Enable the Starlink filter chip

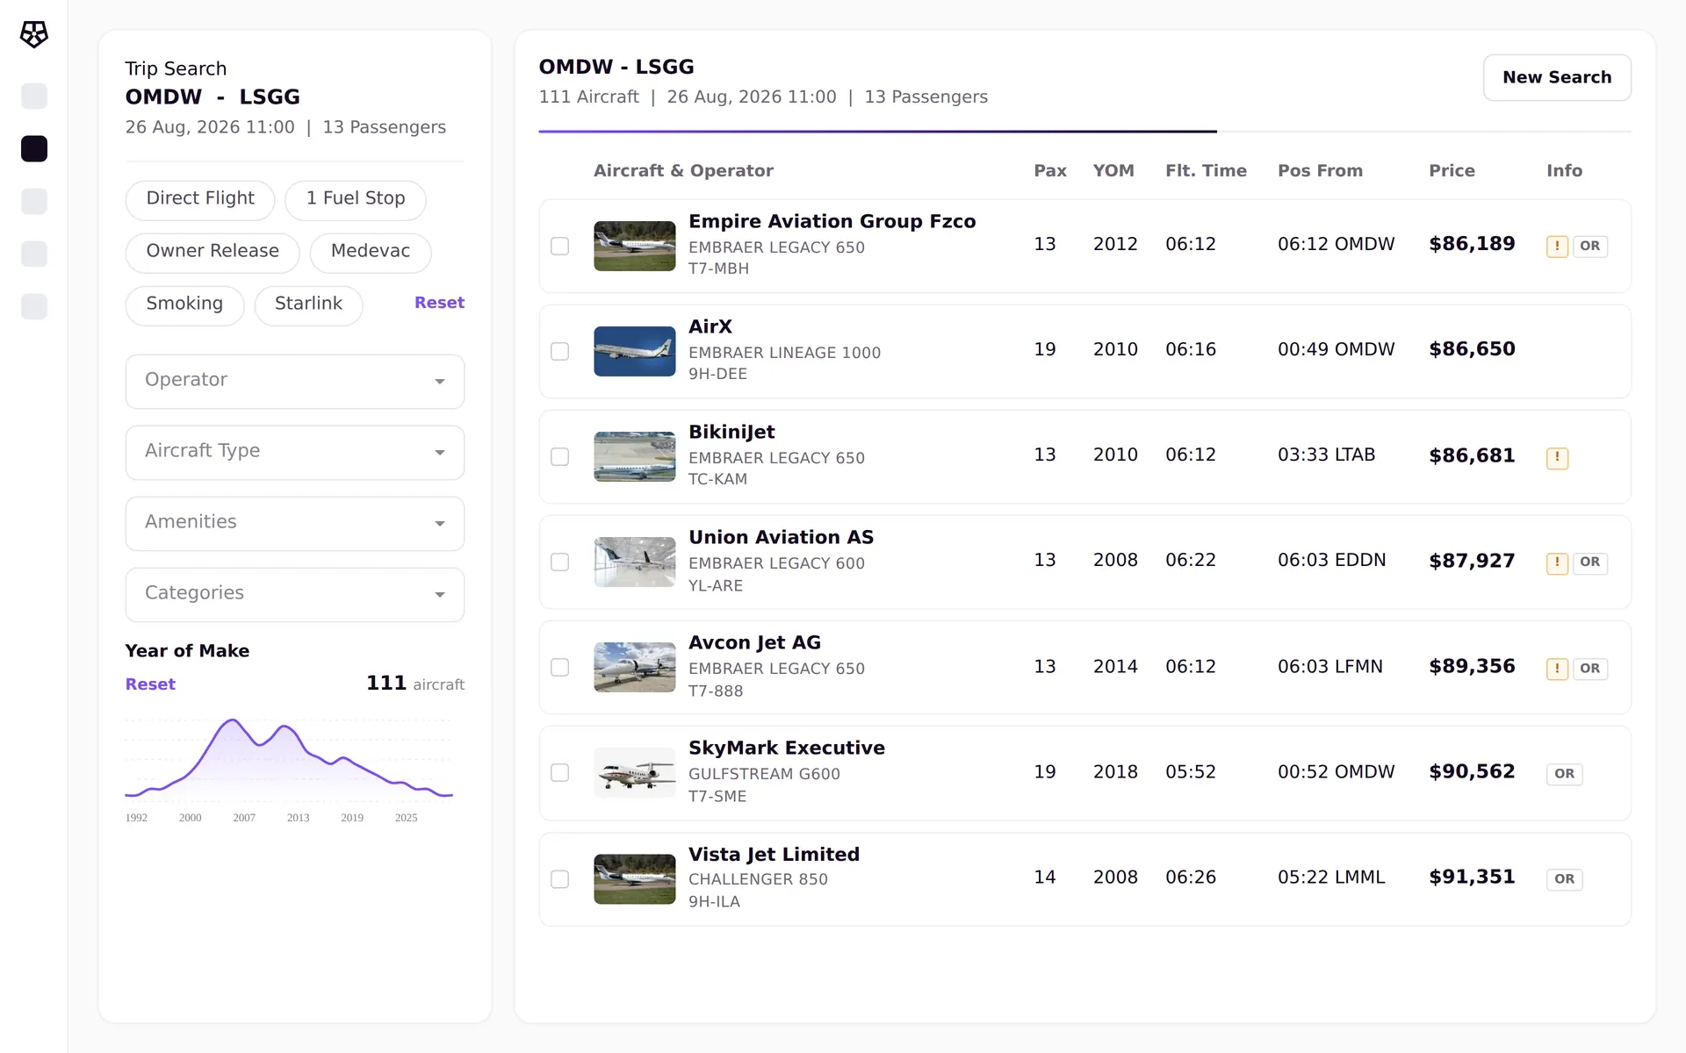pyautogui.click(x=308, y=304)
